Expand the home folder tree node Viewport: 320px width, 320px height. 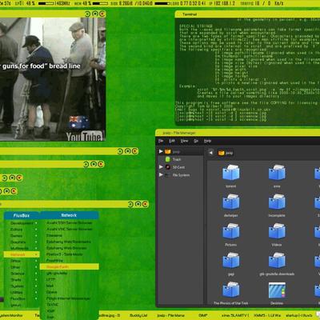[161, 151]
